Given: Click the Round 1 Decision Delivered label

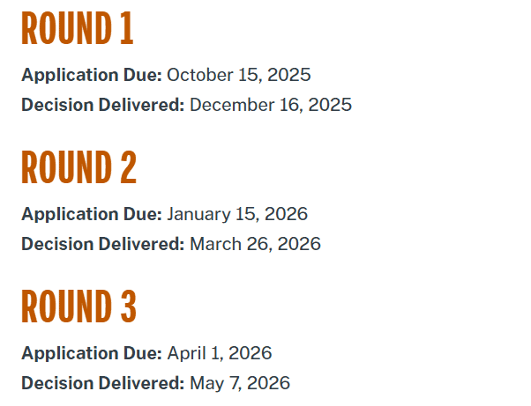Looking at the screenshot, I should pos(103,105).
